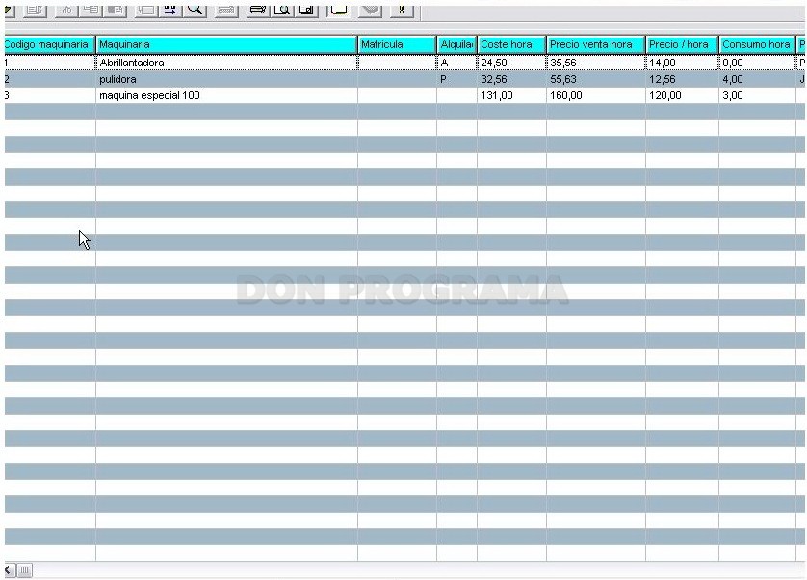
Task: Select the Consumo hora column header
Action: tap(757, 45)
